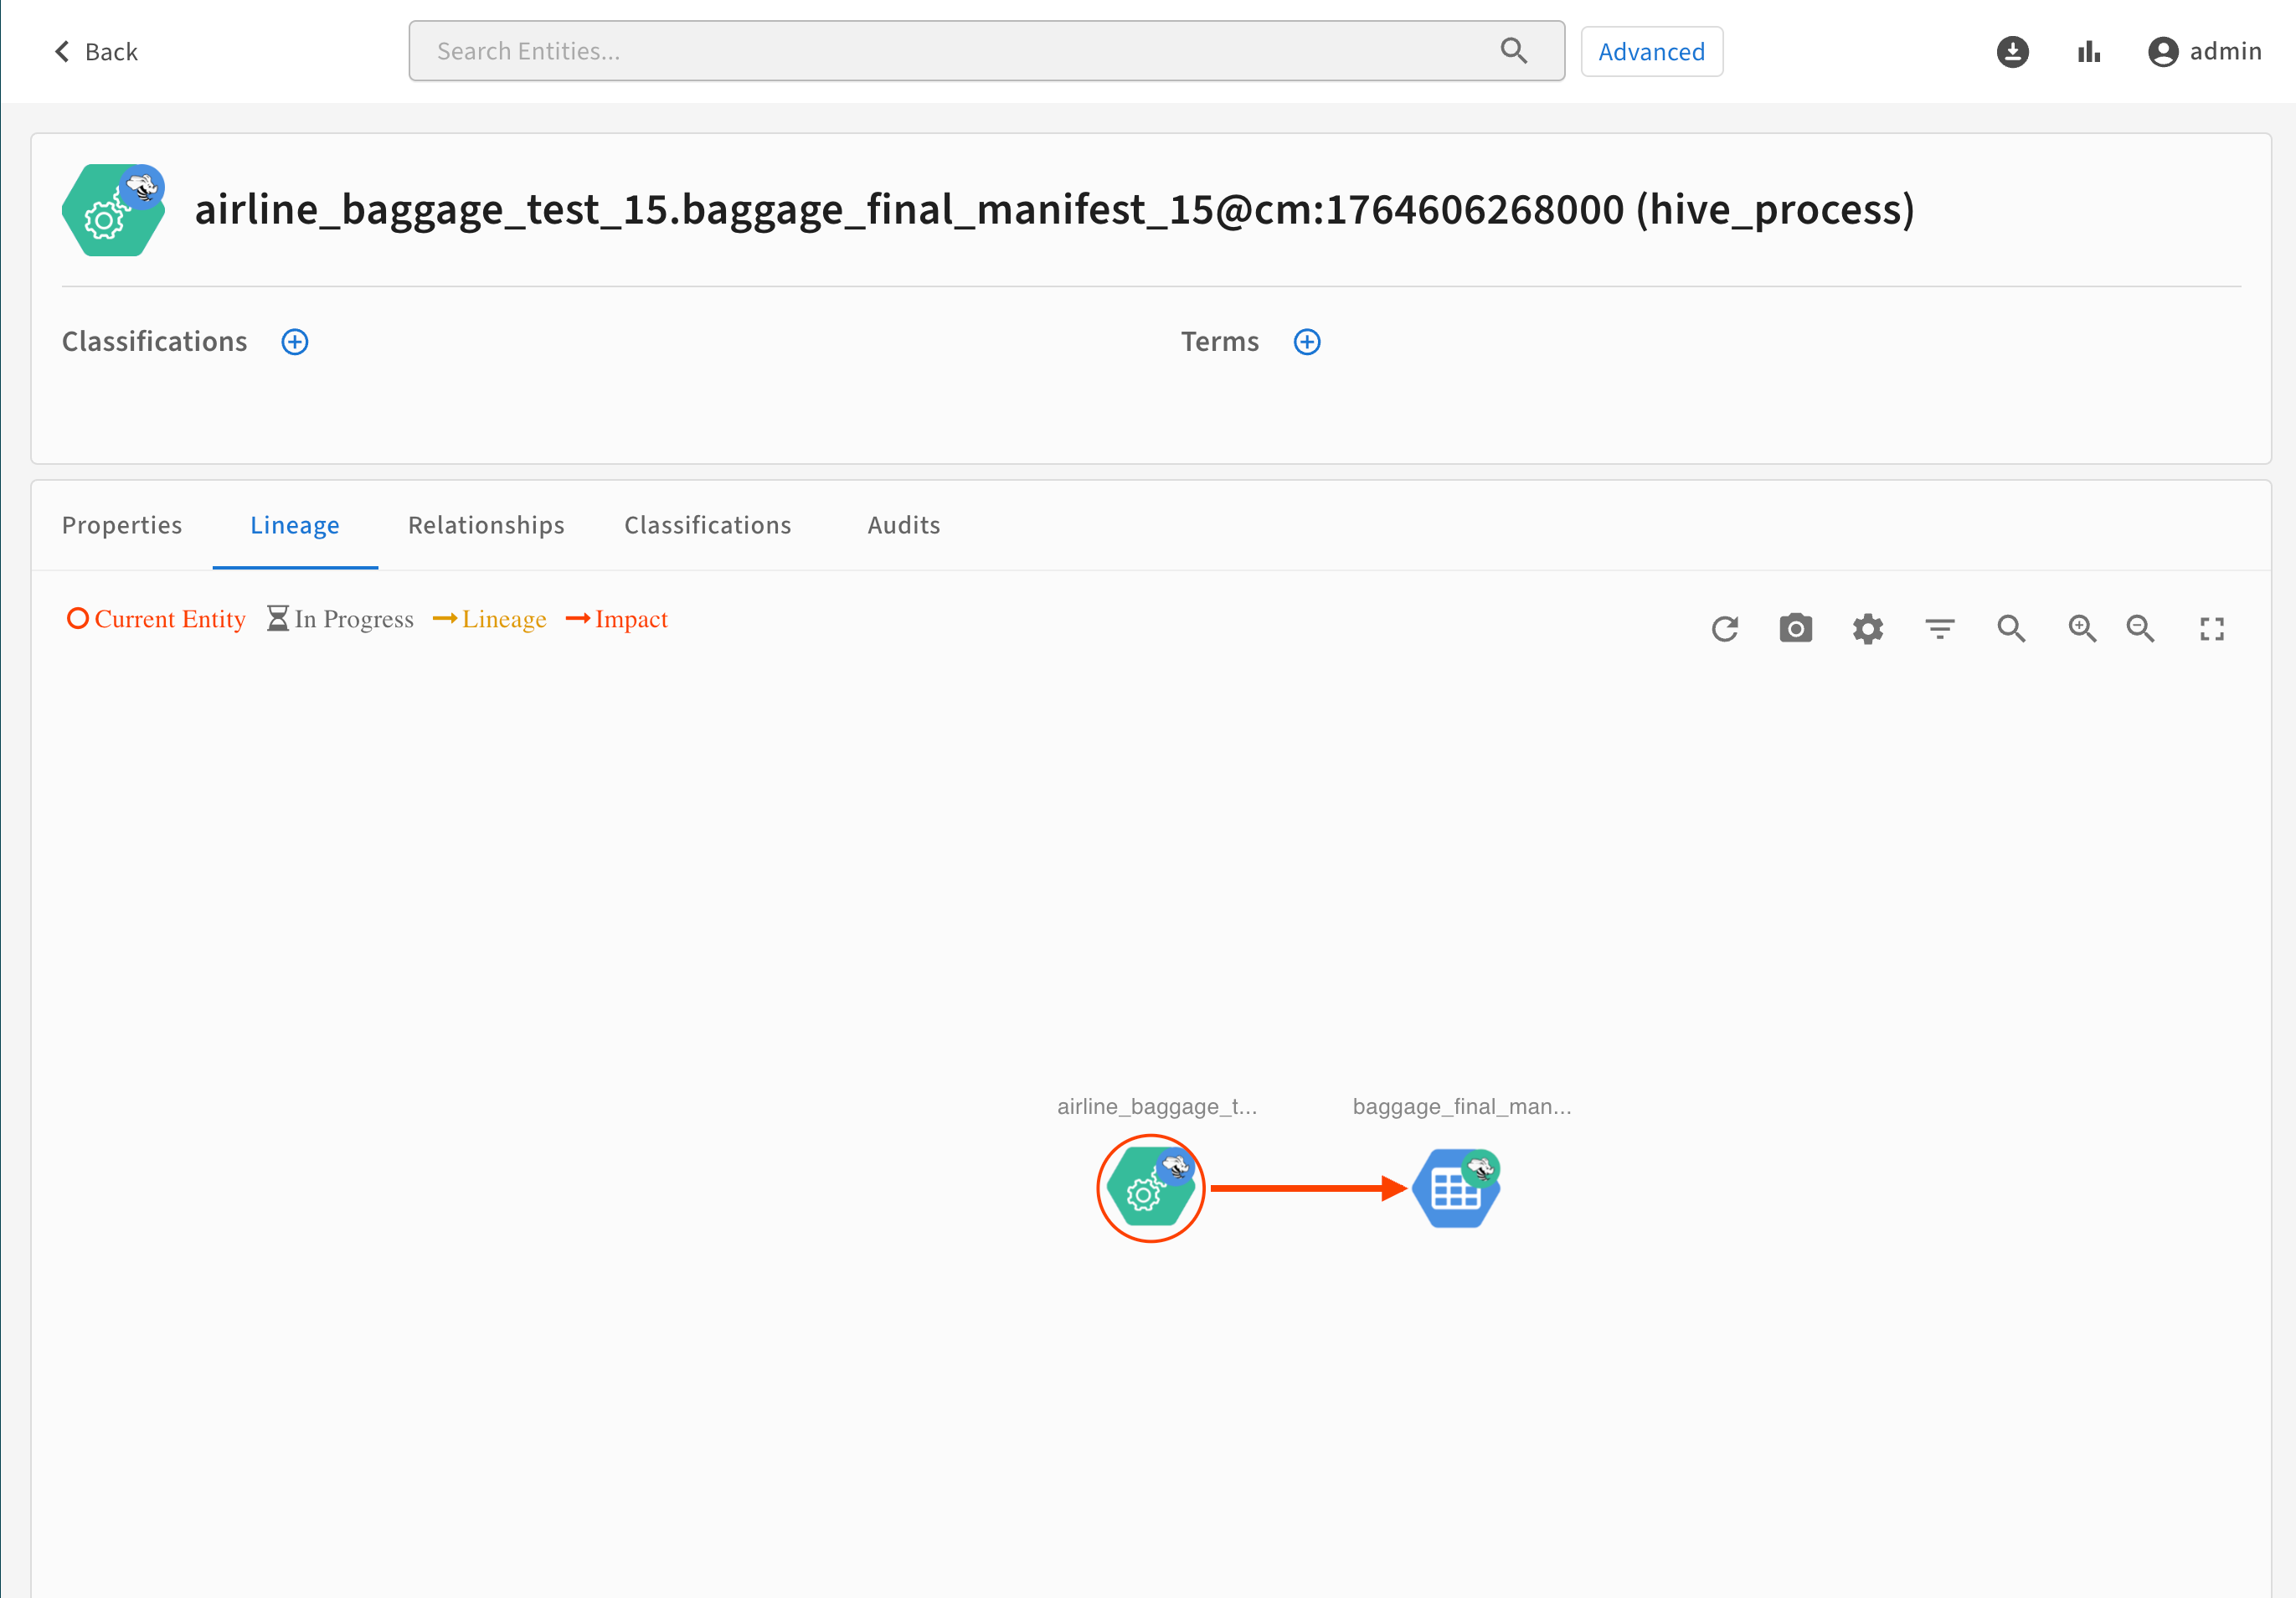The image size is (2296, 1598).
Task: Zoom in on the lineage graph
Action: point(2082,628)
